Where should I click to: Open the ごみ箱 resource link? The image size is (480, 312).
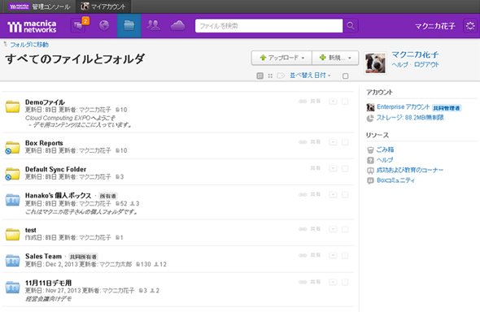click(385, 149)
